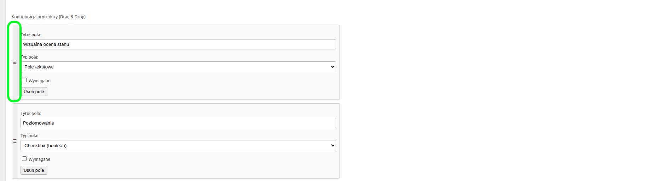Enable Wymagane for Wizualna ocena stanu
661x181 pixels.
point(24,80)
